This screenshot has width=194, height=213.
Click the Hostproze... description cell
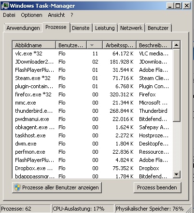click(154, 135)
